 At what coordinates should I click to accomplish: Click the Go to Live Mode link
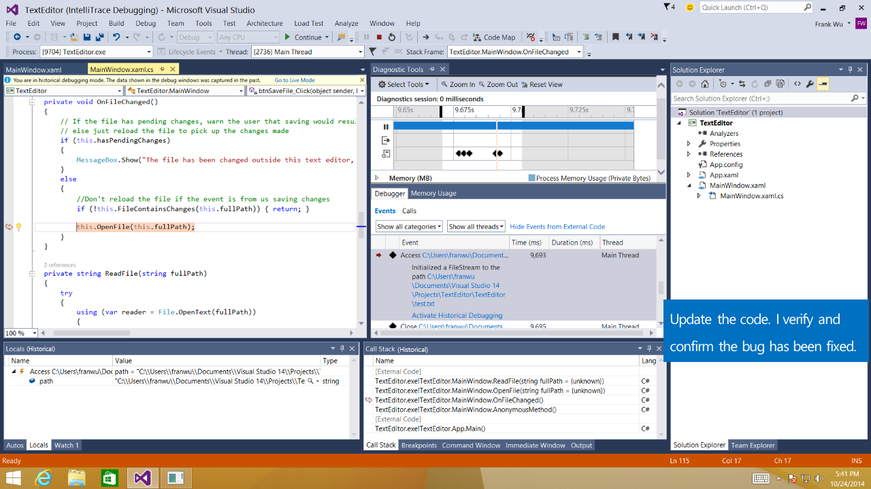[295, 80]
